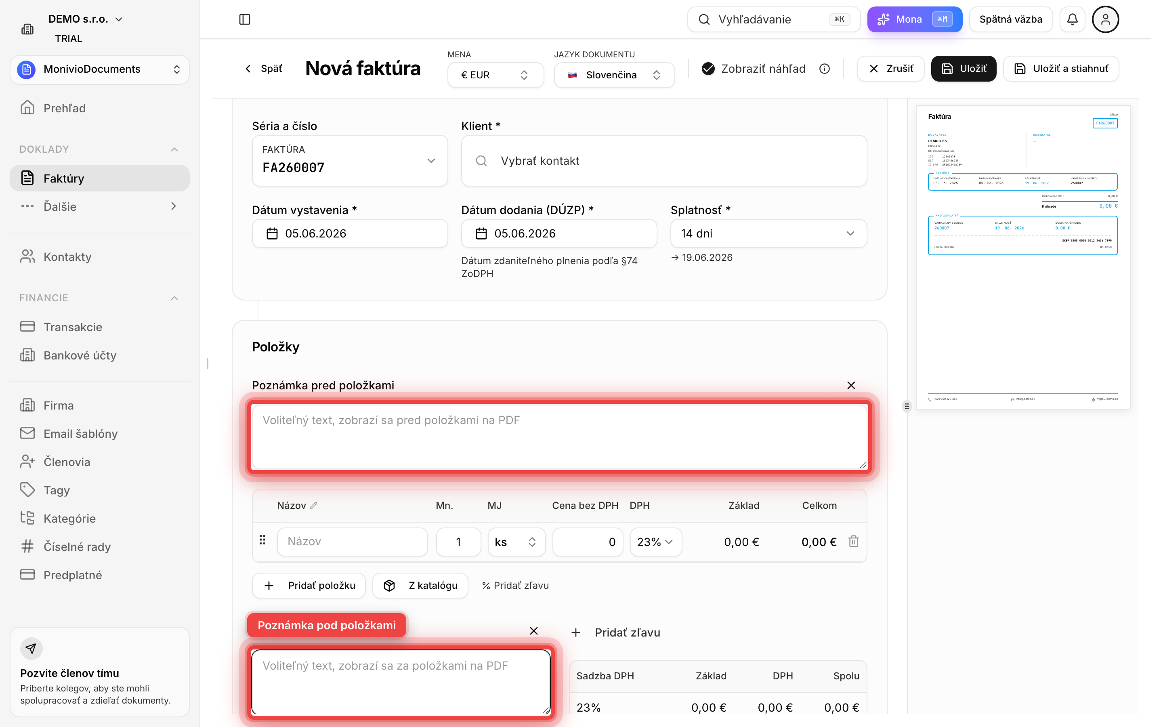Viewport: 1163px width, 727px height.
Task: Delete the item row with trash icon
Action: 854,541
